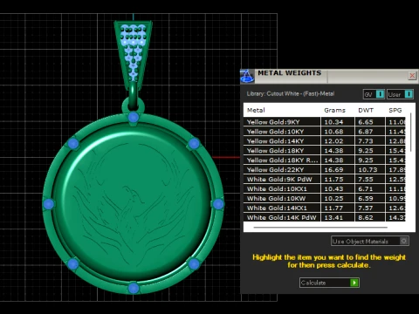The image size is (419, 314).
Task: Open the Use Object Materials dropdown
Action: click(370, 241)
